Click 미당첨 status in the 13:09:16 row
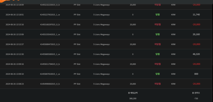Image resolution: width=213 pixels, height=102 pixels. [x=158, y=64]
